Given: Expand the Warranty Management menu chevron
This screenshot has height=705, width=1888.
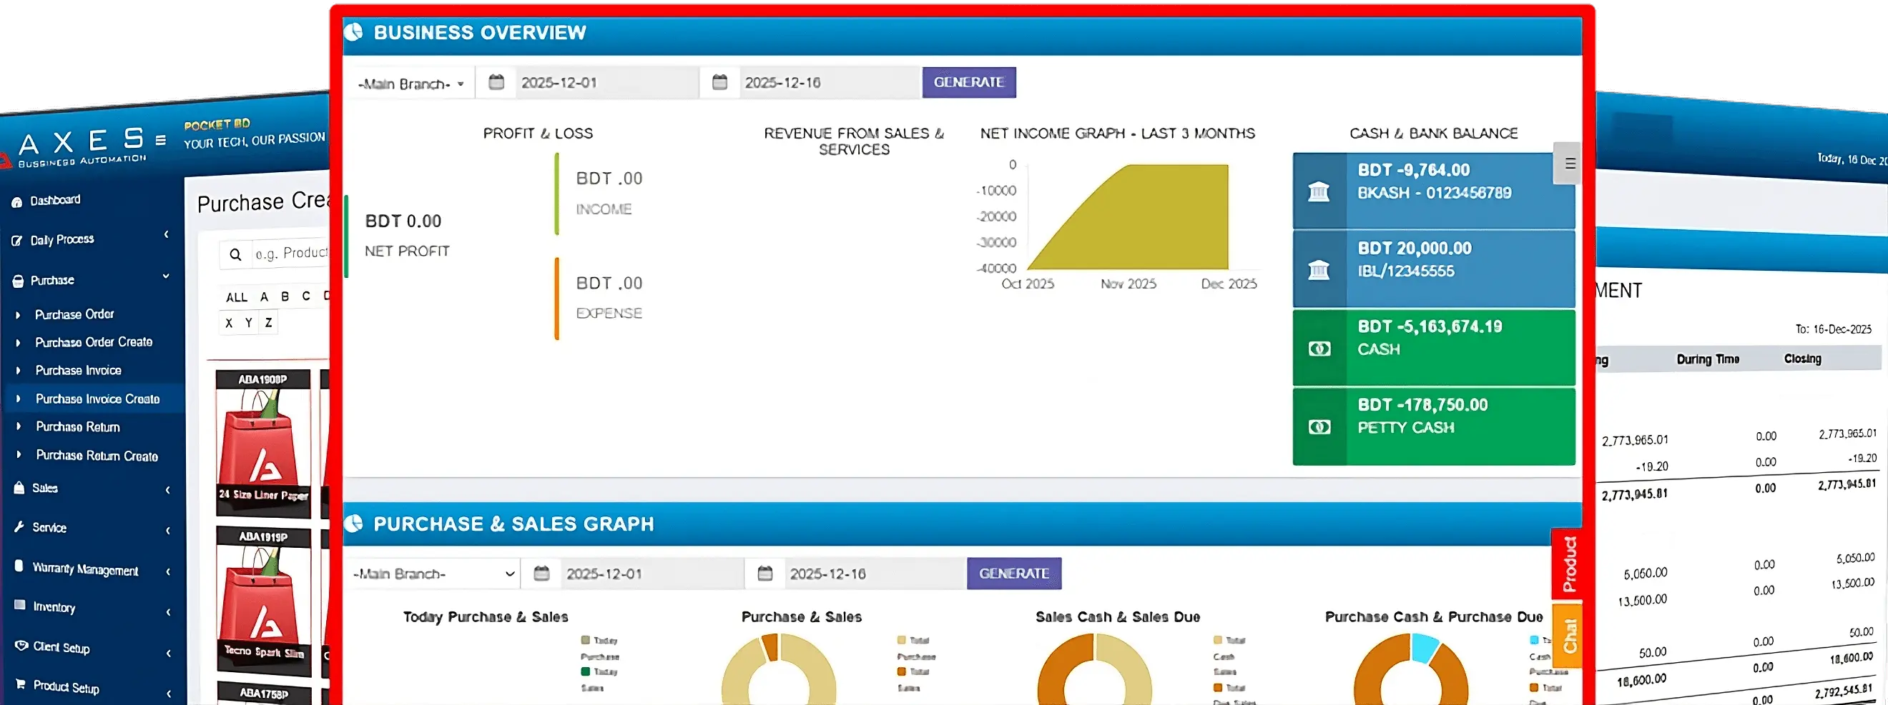Looking at the screenshot, I should (169, 571).
